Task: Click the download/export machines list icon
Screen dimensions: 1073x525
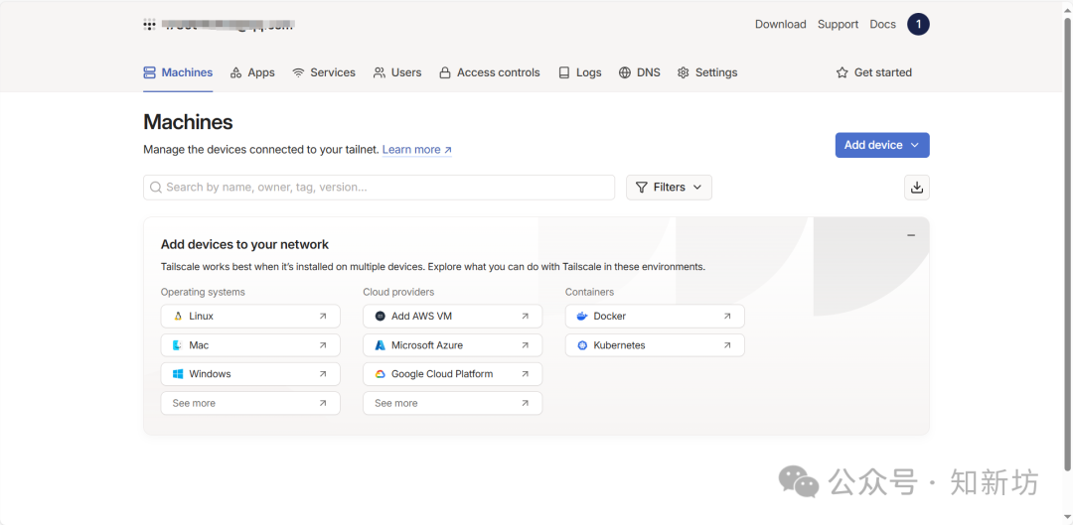Action: point(916,188)
